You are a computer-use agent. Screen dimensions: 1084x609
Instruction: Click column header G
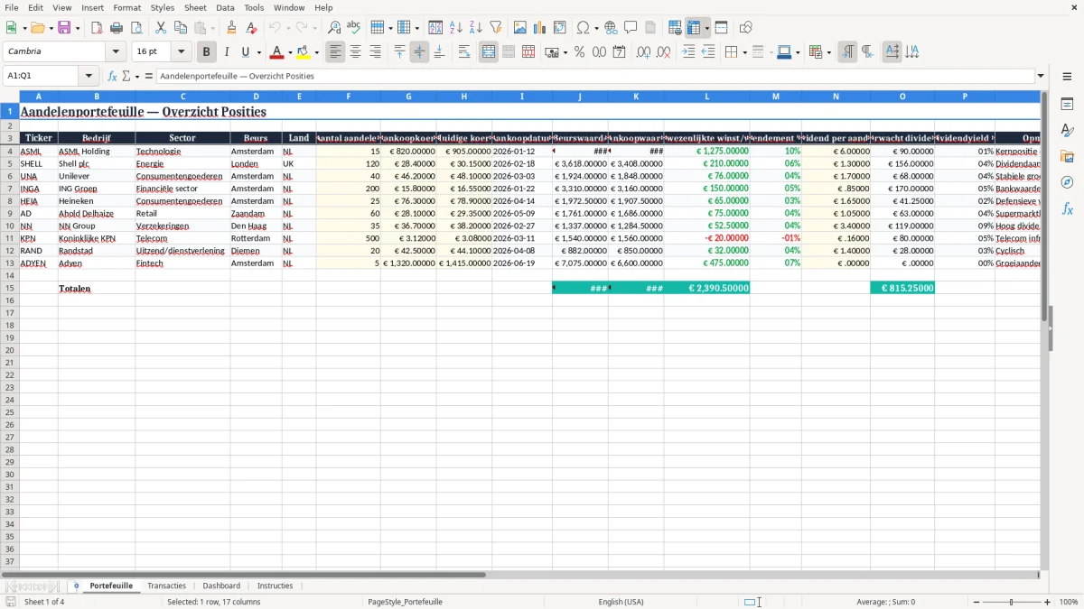click(x=408, y=96)
